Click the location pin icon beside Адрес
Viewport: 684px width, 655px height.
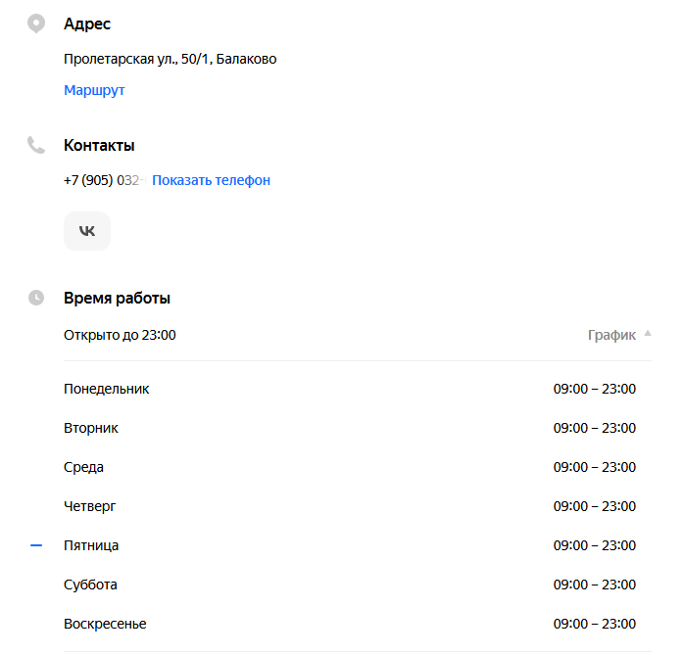(x=36, y=23)
